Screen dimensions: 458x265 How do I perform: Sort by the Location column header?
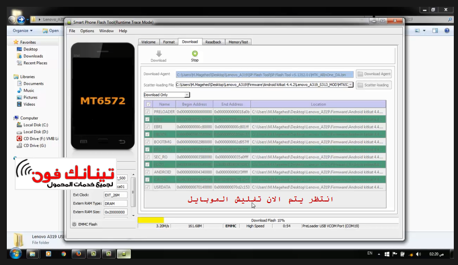(x=318, y=104)
